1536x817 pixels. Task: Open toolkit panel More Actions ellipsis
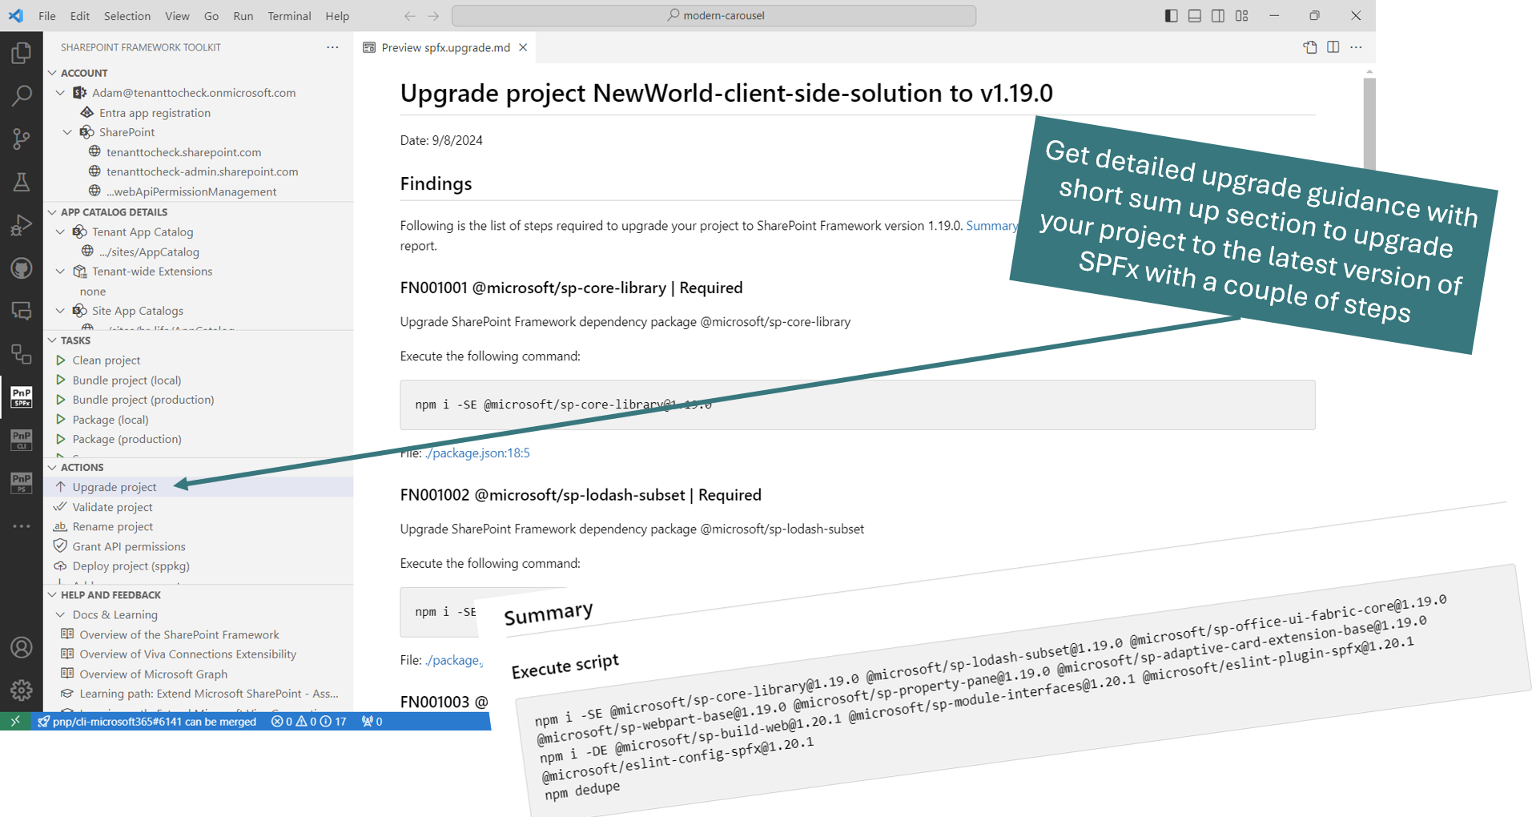pyautogui.click(x=332, y=47)
